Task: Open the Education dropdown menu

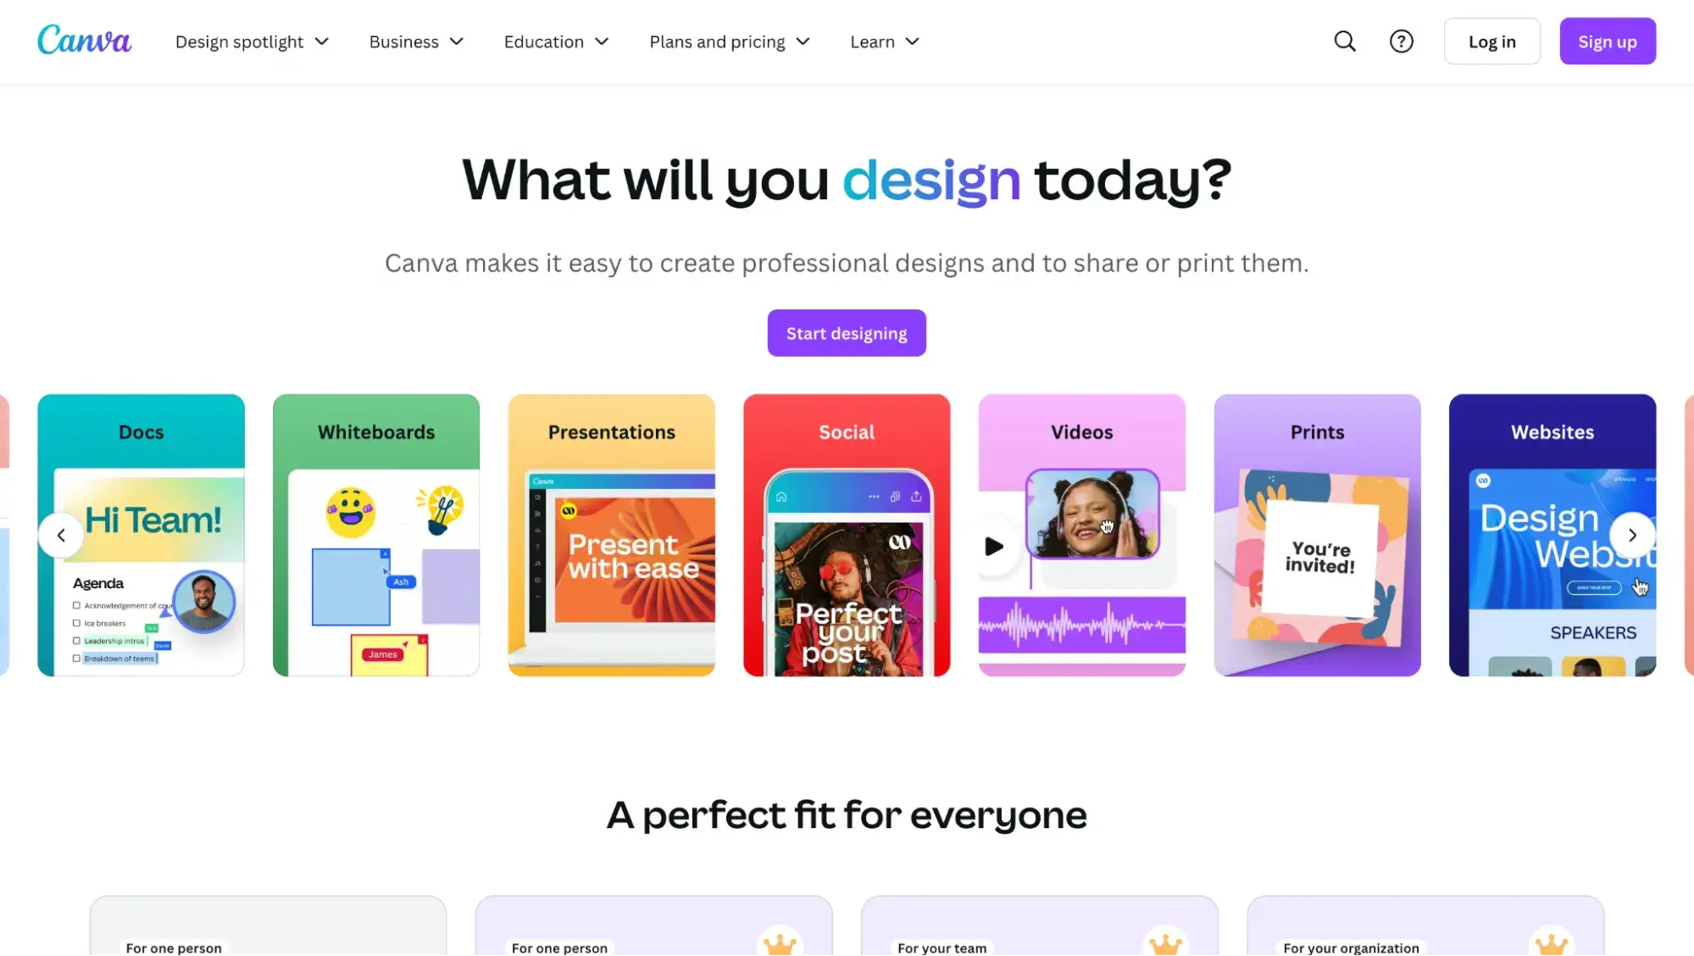Action: pos(556,41)
